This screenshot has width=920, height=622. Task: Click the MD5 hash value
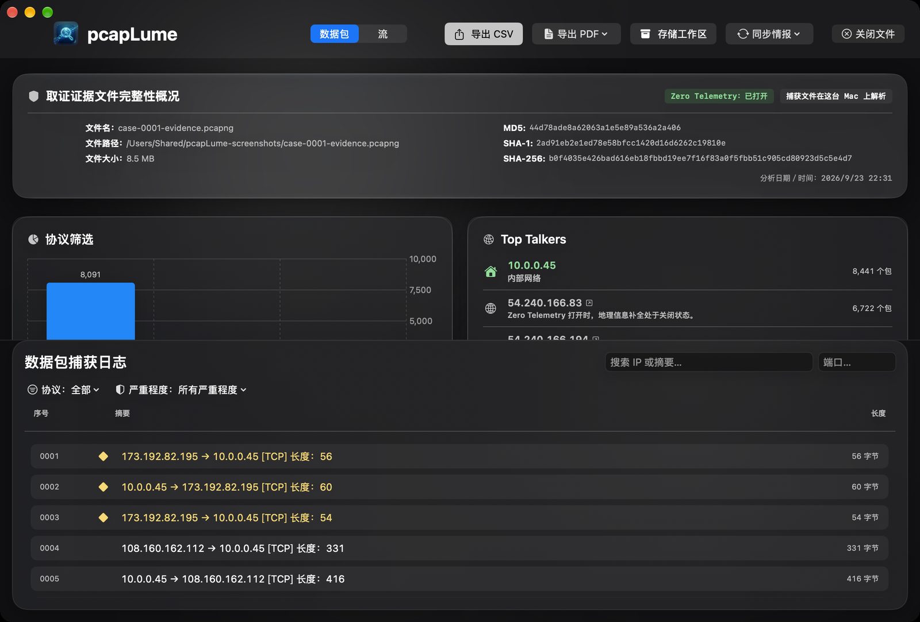pos(605,128)
